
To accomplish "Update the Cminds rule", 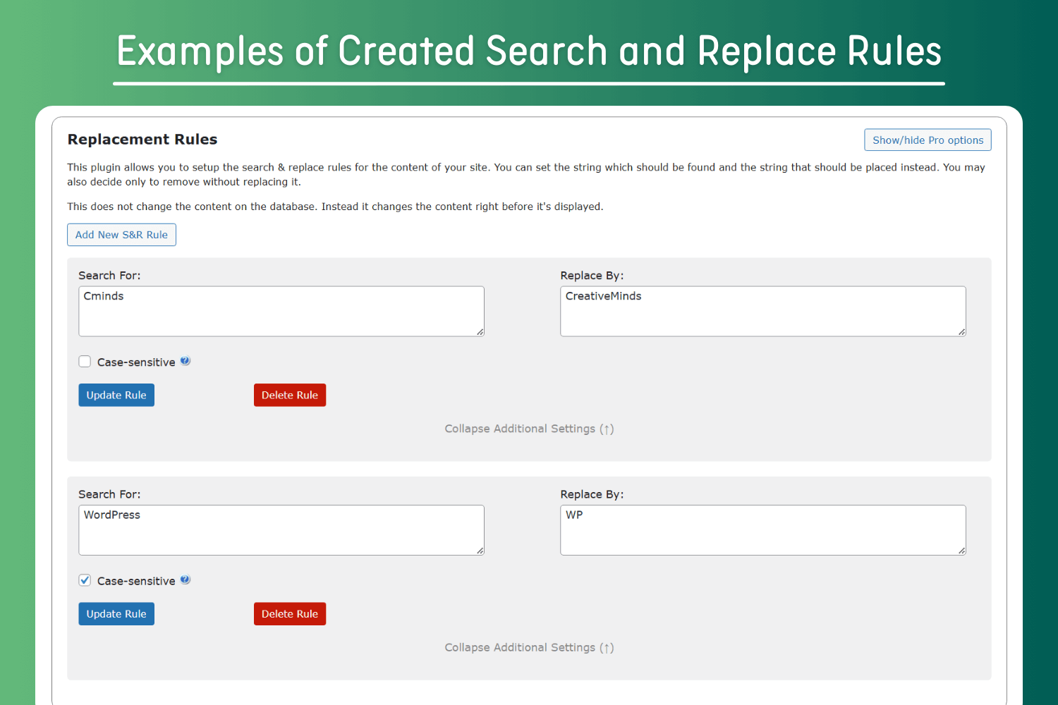I will [x=116, y=395].
